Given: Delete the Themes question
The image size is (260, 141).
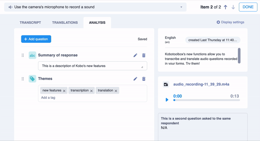Looking at the screenshot, I should pyautogui.click(x=144, y=79).
